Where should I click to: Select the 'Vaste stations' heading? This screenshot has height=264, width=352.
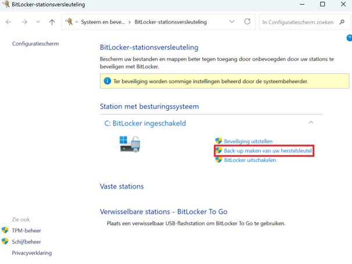click(122, 186)
